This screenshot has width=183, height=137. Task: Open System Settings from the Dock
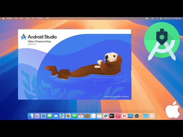tap(137, 116)
